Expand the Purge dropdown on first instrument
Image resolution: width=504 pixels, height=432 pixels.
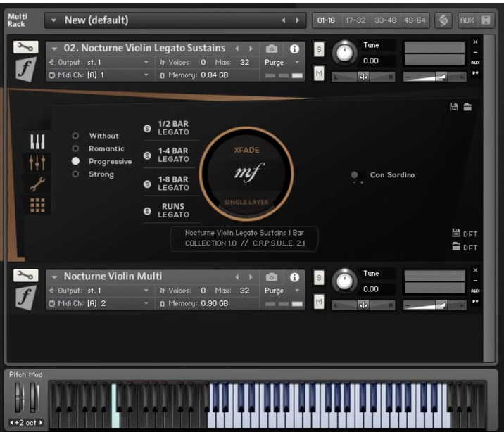pos(279,62)
